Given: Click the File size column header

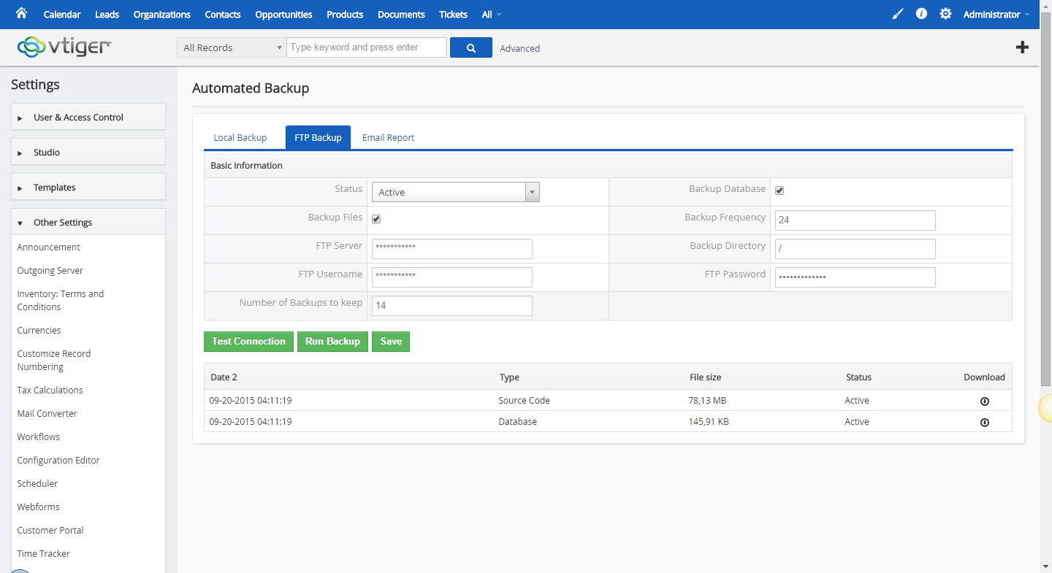Looking at the screenshot, I should (x=706, y=377).
